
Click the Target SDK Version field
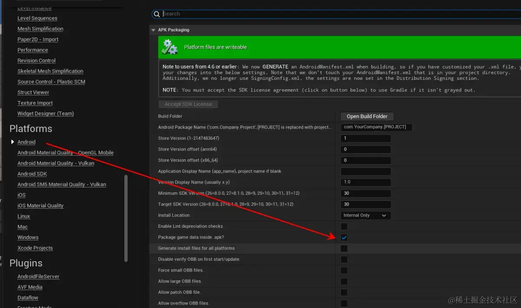pos(366,204)
